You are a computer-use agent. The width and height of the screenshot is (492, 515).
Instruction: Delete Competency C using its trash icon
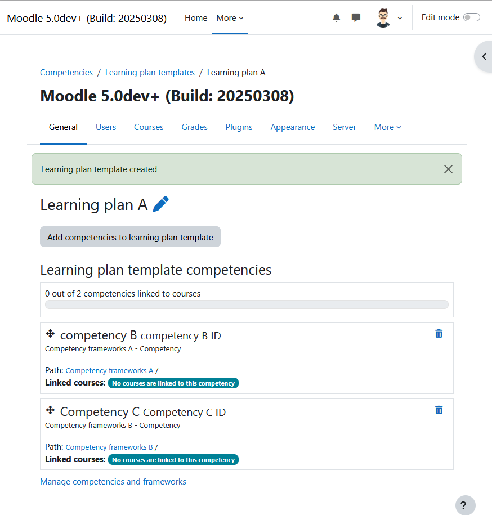click(439, 410)
